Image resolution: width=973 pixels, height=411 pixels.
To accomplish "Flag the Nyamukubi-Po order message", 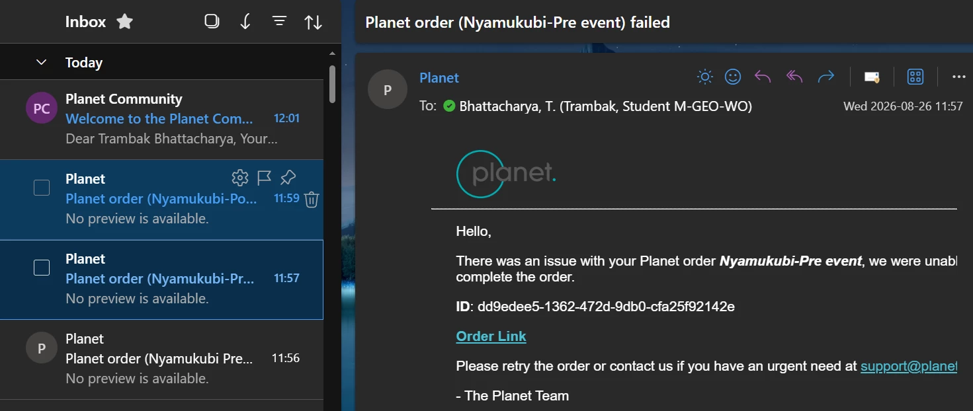I will pos(264,178).
